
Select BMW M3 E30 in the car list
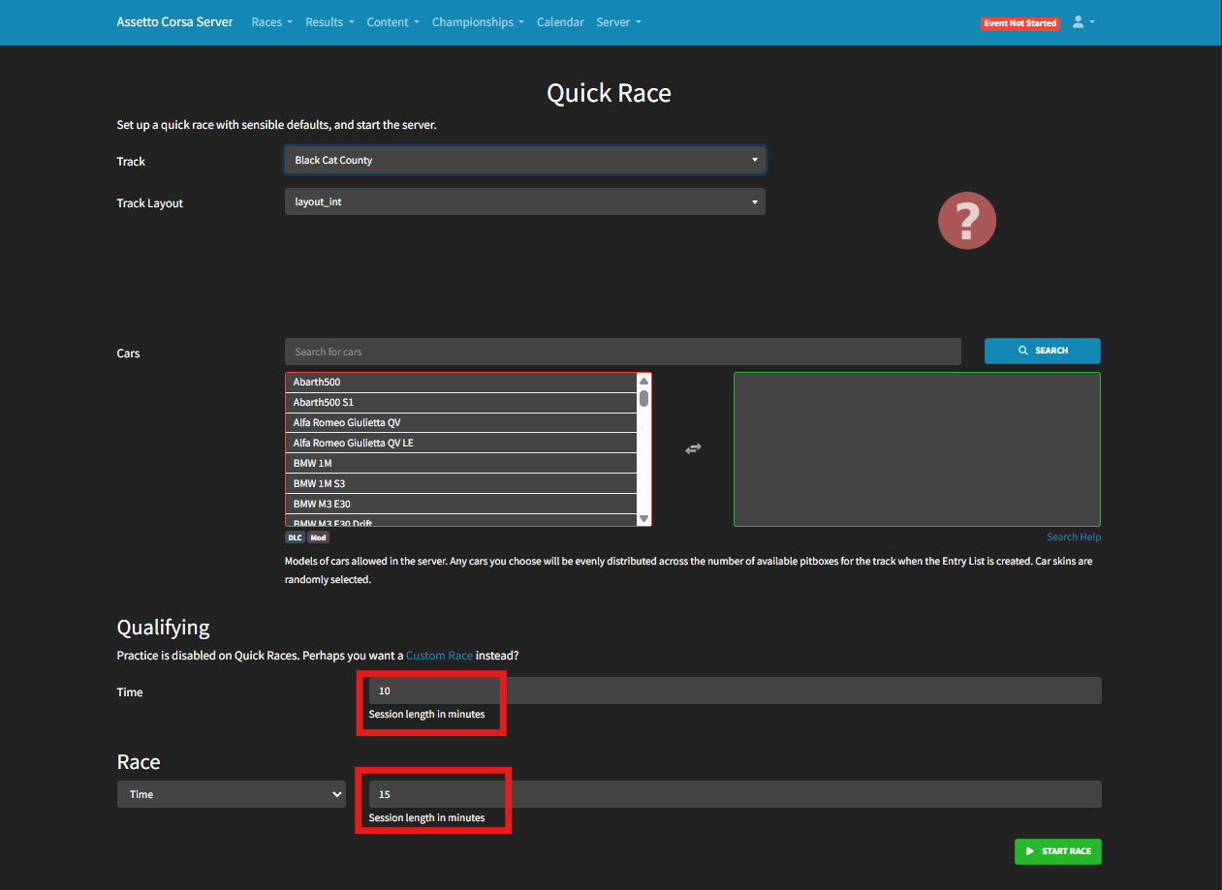(461, 504)
